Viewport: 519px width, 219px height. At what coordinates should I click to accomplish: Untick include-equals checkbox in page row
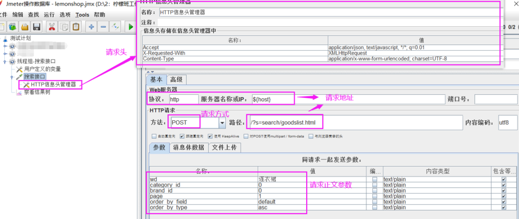(x=504, y=196)
